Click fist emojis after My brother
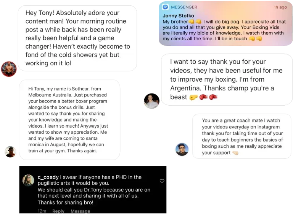 (195, 22)
